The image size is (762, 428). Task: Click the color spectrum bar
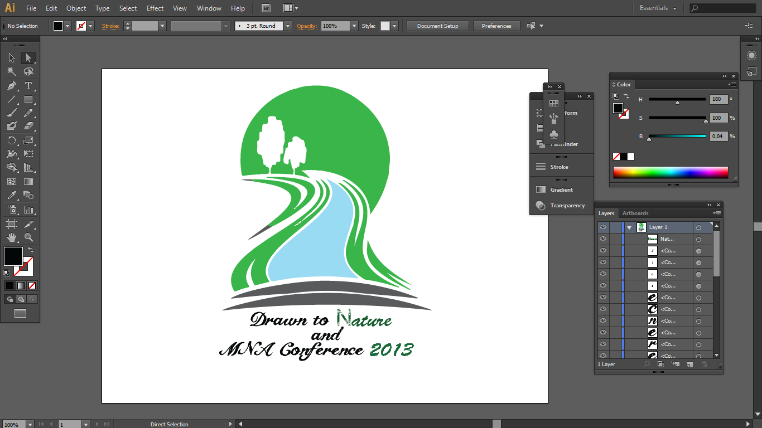click(670, 172)
